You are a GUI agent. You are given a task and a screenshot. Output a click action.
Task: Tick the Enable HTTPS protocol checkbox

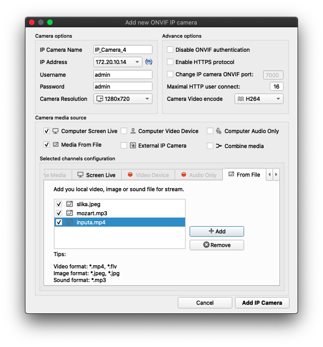(170, 62)
